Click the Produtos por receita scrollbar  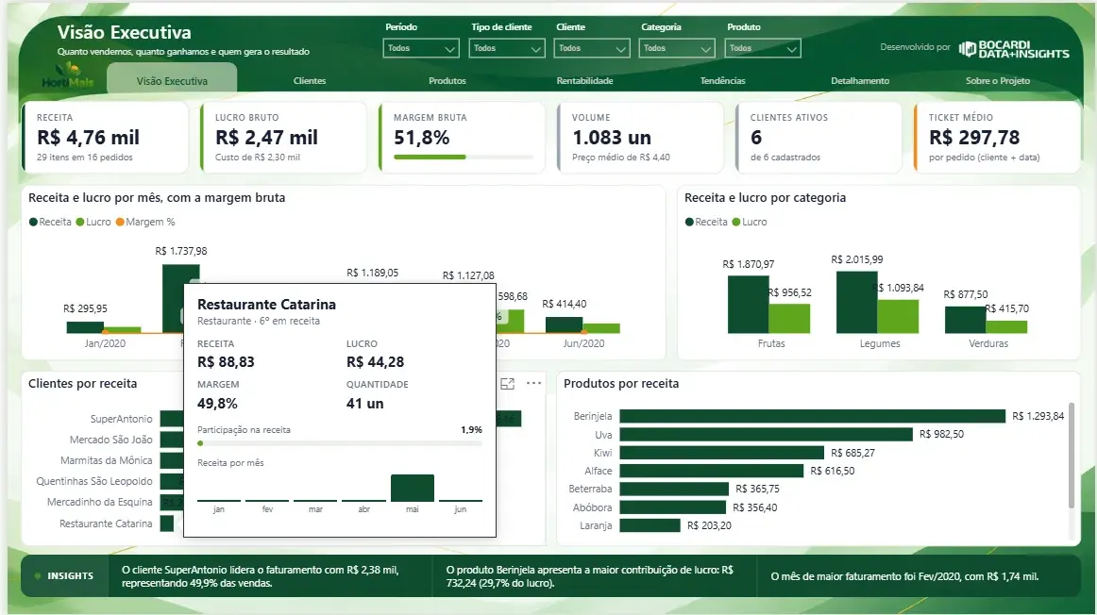point(1072,456)
